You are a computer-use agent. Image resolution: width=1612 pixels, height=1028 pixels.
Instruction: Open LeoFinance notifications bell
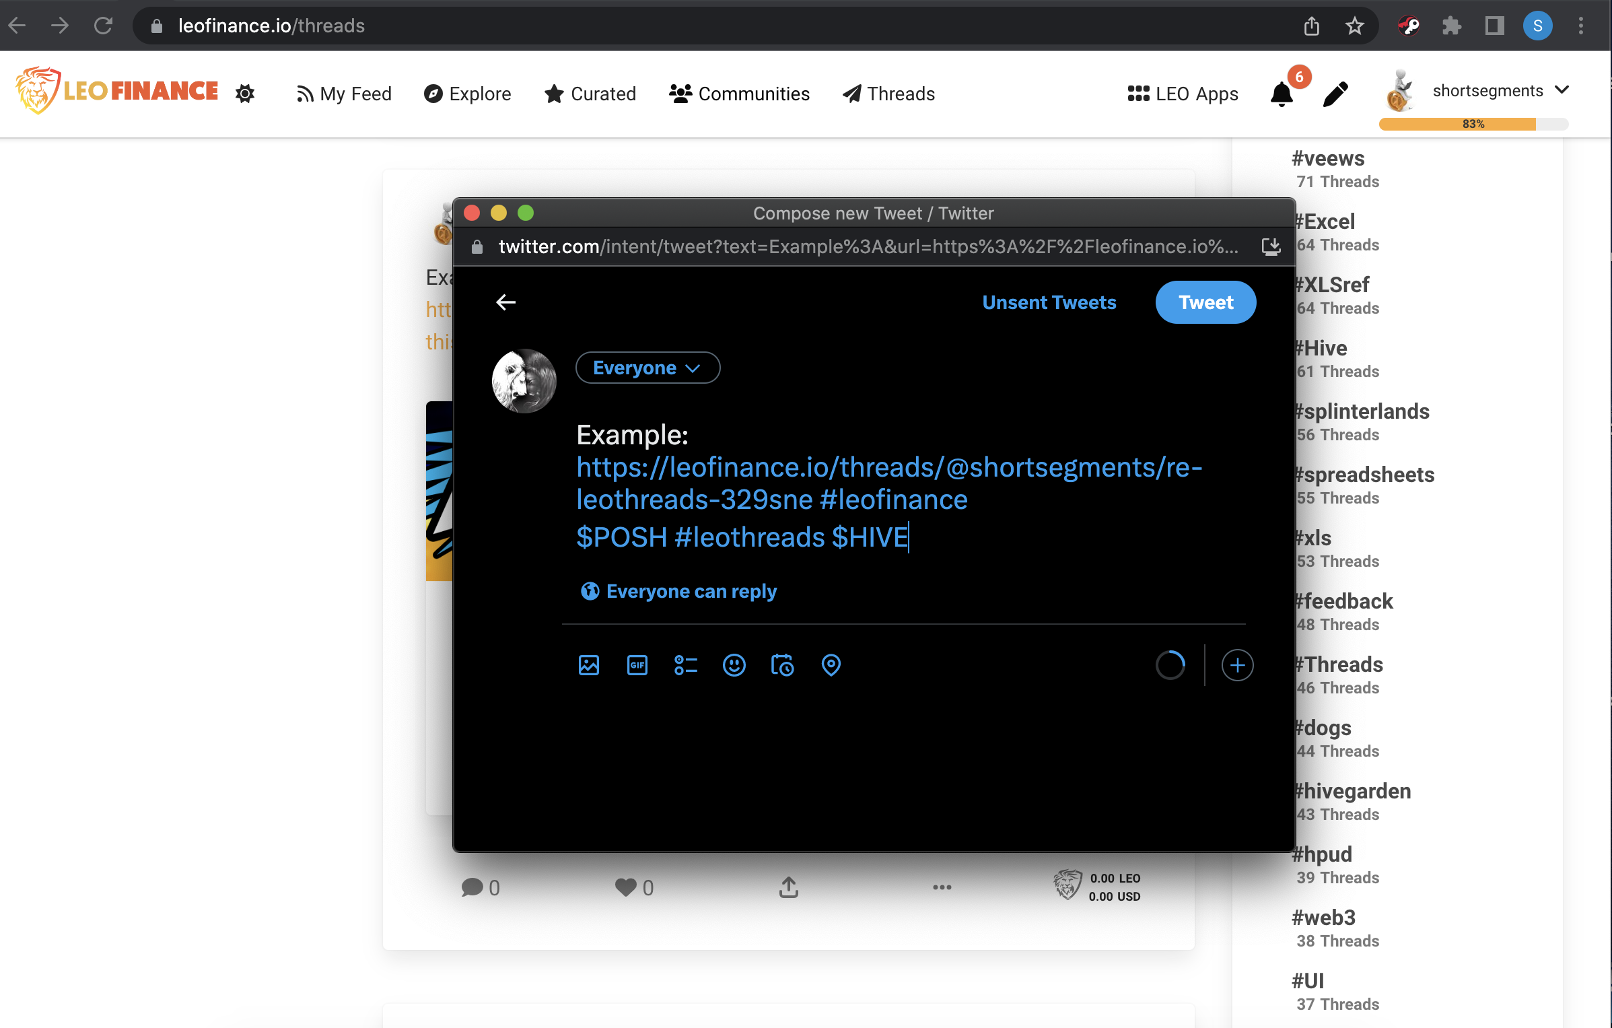[1282, 94]
